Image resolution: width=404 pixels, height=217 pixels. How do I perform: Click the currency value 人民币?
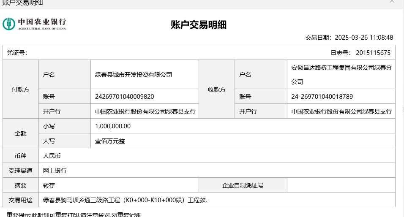pos(52,156)
